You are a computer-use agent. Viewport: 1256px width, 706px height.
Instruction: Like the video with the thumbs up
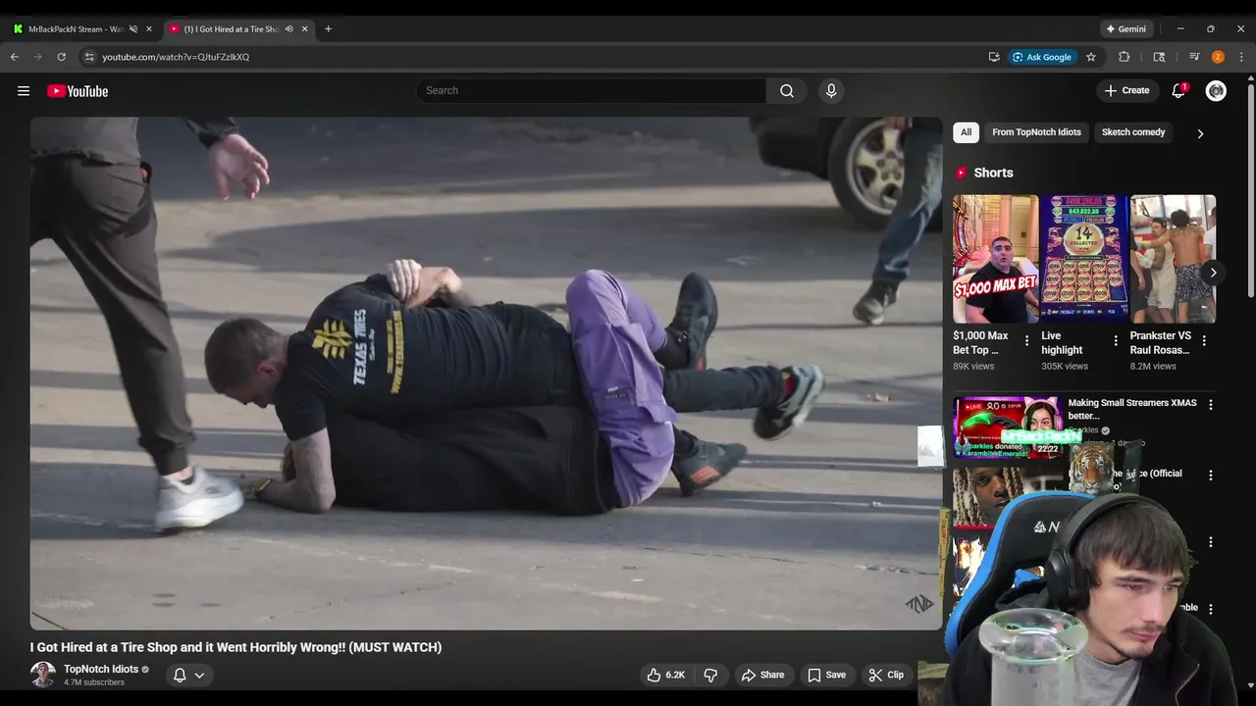pyautogui.click(x=665, y=675)
